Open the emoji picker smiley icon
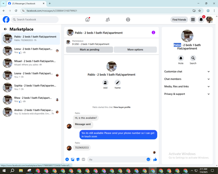The width and height of the screenshot is (218, 174). 148,160
